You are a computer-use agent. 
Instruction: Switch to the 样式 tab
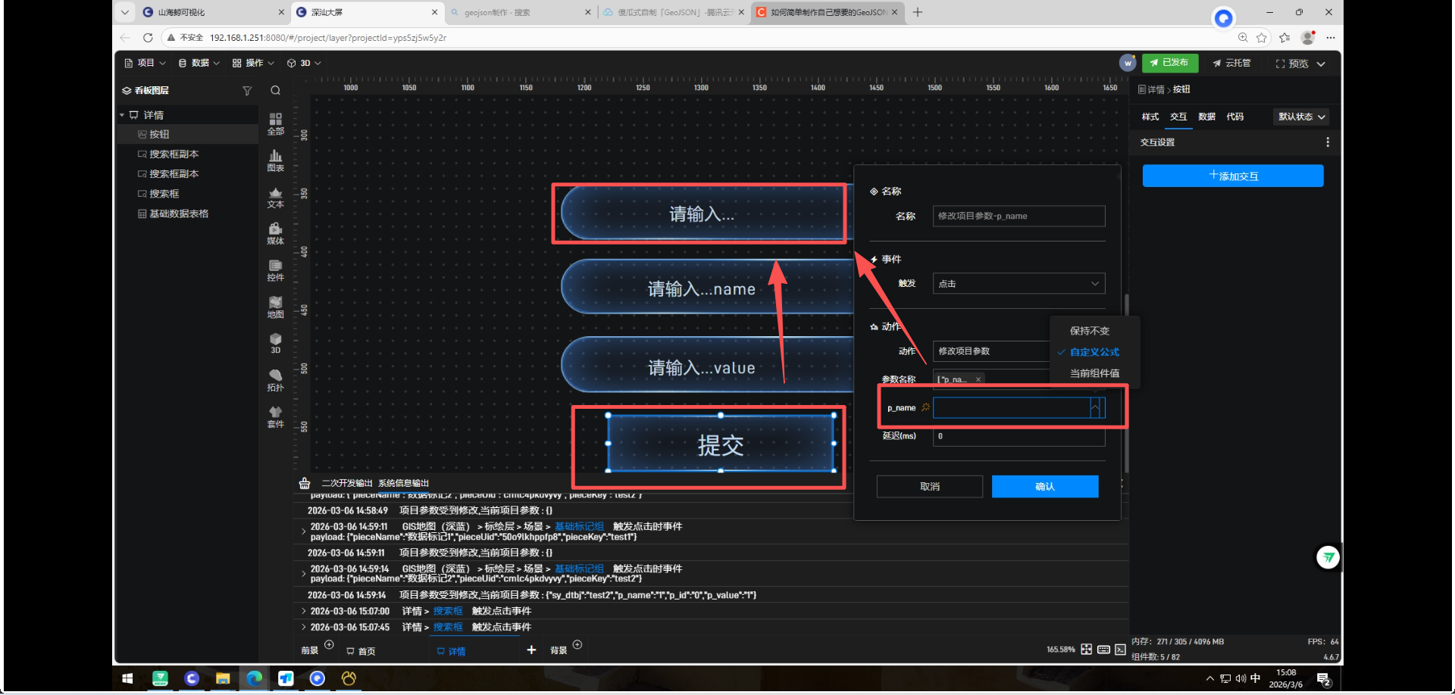(x=1150, y=117)
